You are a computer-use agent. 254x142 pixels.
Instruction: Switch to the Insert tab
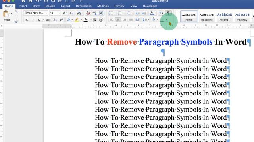click(23, 6)
